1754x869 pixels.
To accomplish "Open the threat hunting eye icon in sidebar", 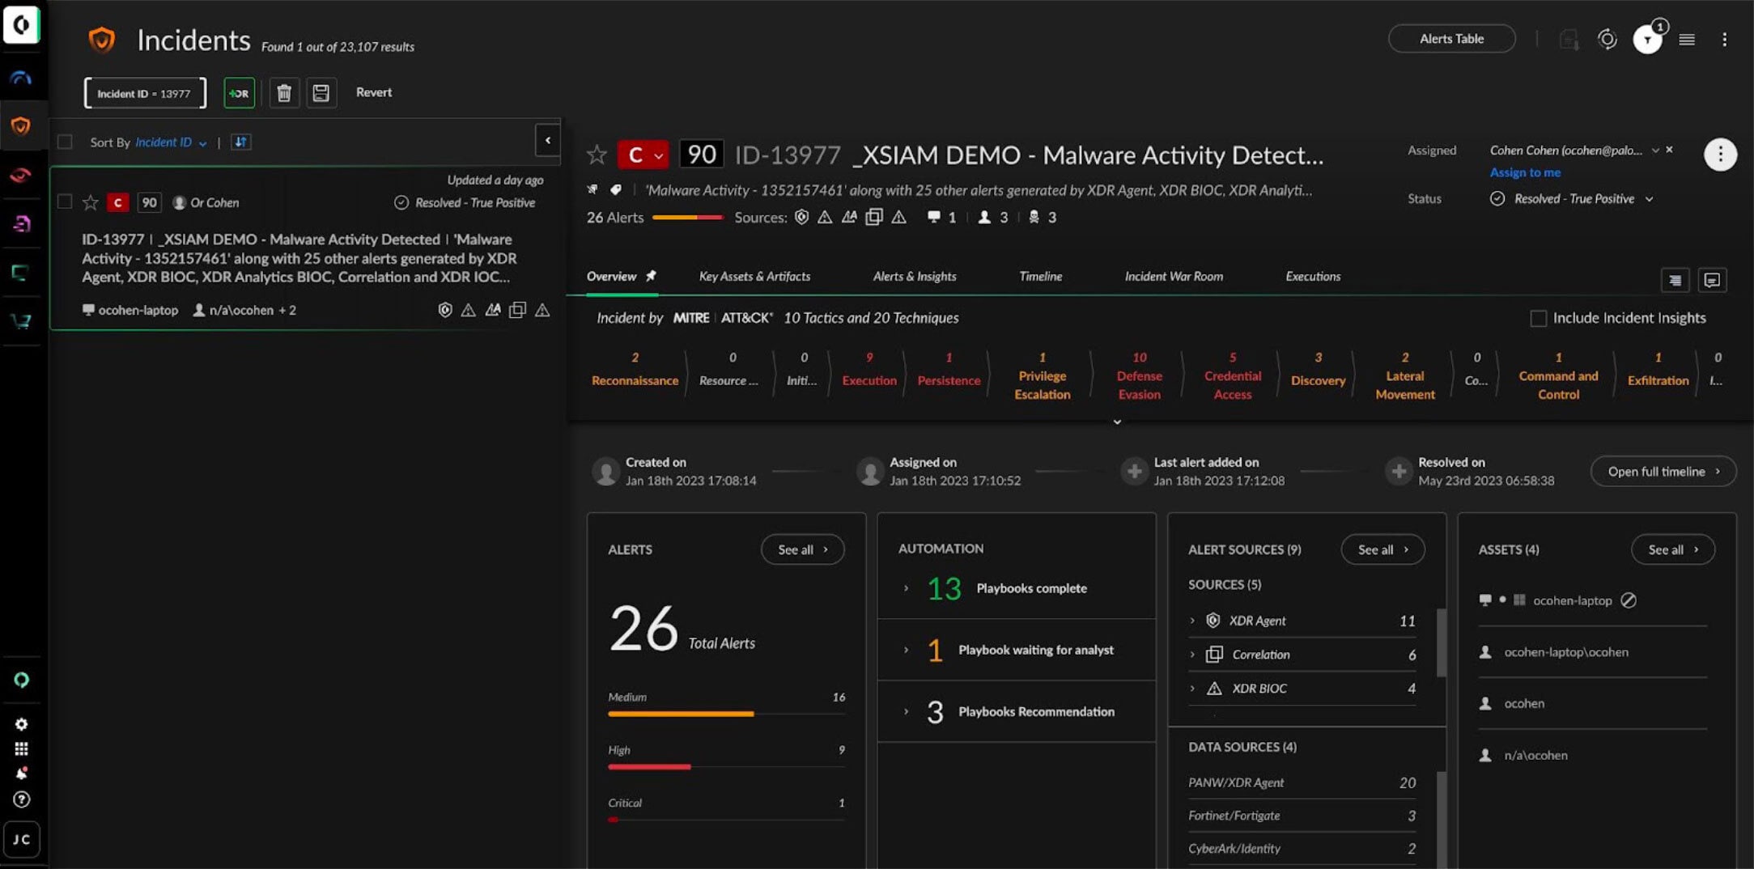I will [22, 176].
